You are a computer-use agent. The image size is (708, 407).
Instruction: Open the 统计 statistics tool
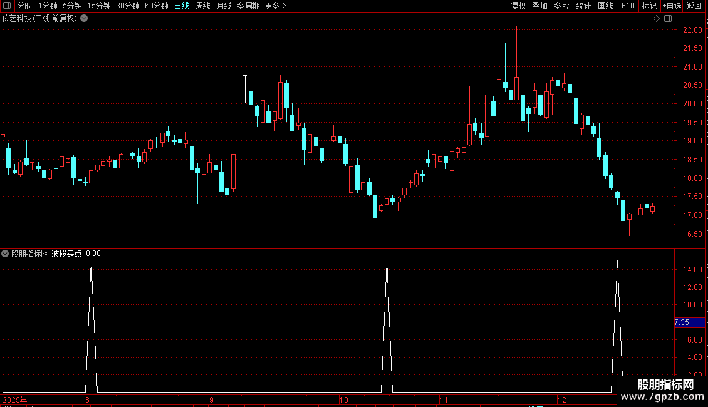click(x=583, y=6)
